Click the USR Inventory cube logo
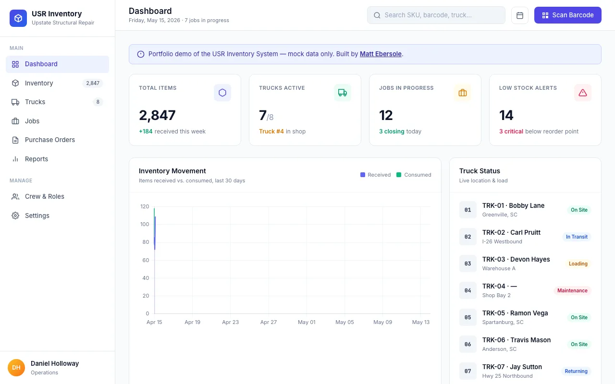The image size is (615, 384). coord(18,18)
